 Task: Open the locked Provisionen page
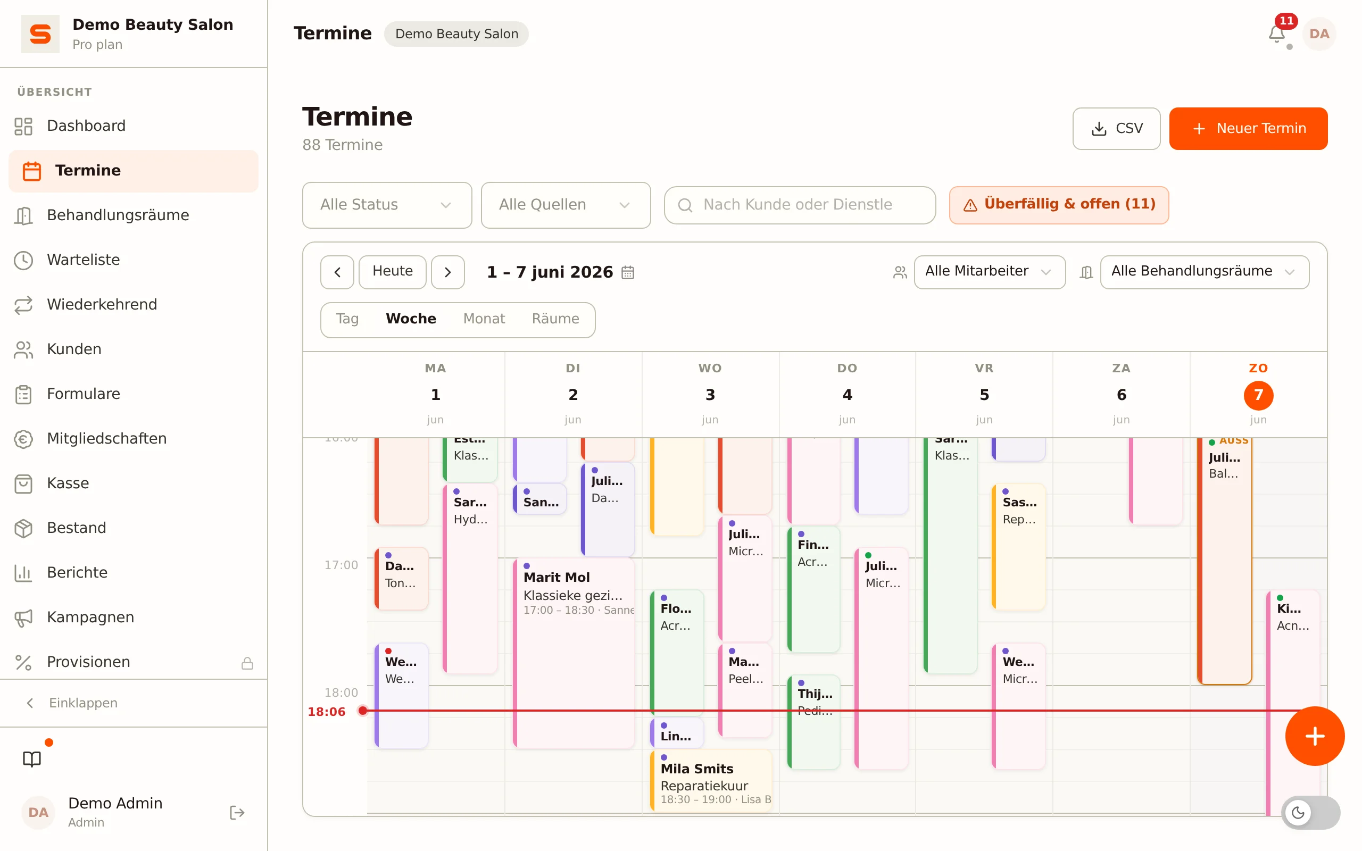pyautogui.click(x=134, y=662)
